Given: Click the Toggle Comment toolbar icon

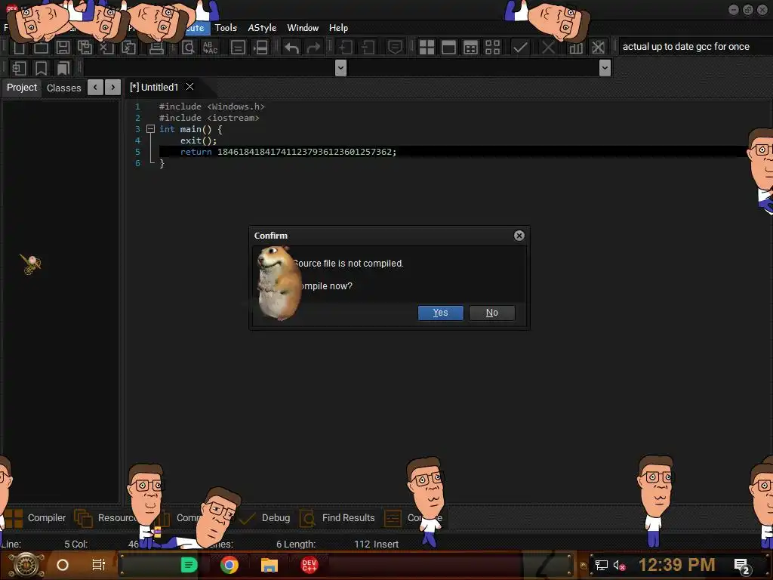Looking at the screenshot, I should (x=395, y=48).
